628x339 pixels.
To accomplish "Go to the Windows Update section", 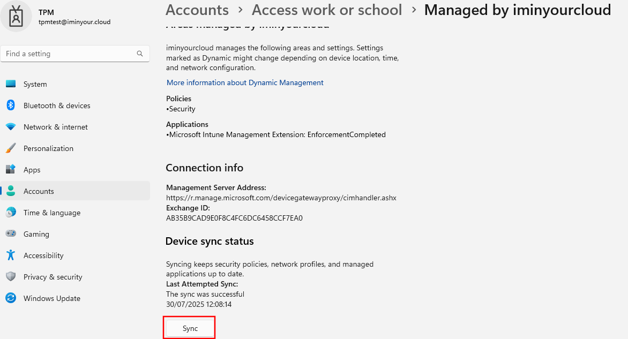I will point(51,298).
